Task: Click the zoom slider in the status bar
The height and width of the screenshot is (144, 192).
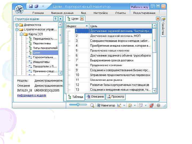Action: point(78,105)
